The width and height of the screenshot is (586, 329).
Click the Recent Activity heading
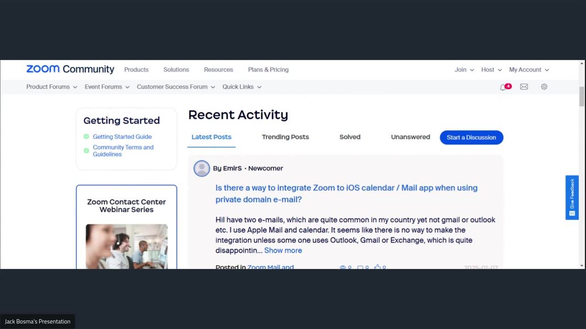(238, 115)
